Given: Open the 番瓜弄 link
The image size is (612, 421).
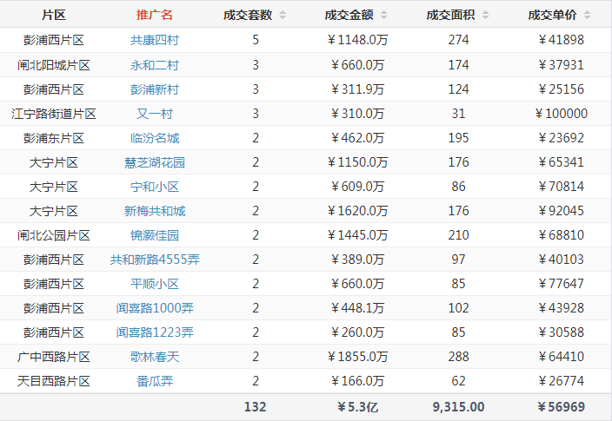Looking at the screenshot, I should [x=155, y=381].
